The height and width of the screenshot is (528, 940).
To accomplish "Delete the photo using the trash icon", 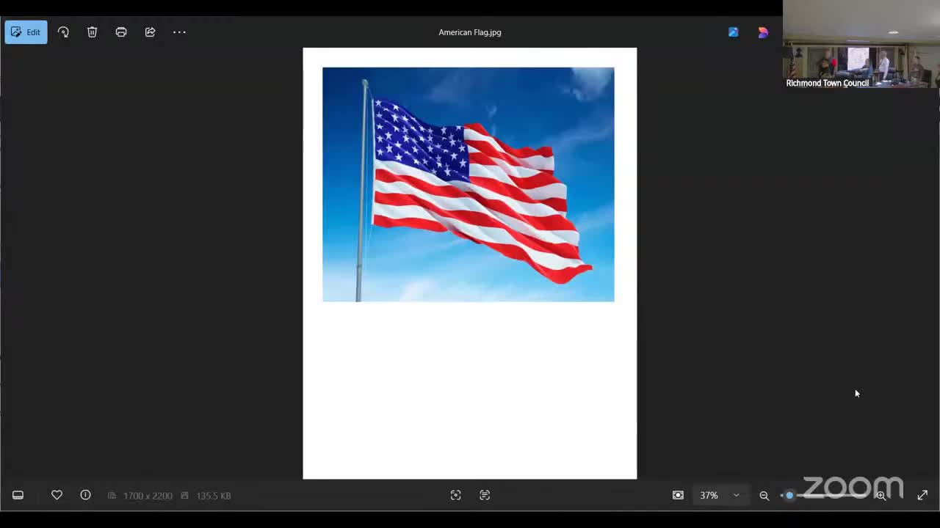I will tap(92, 32).
